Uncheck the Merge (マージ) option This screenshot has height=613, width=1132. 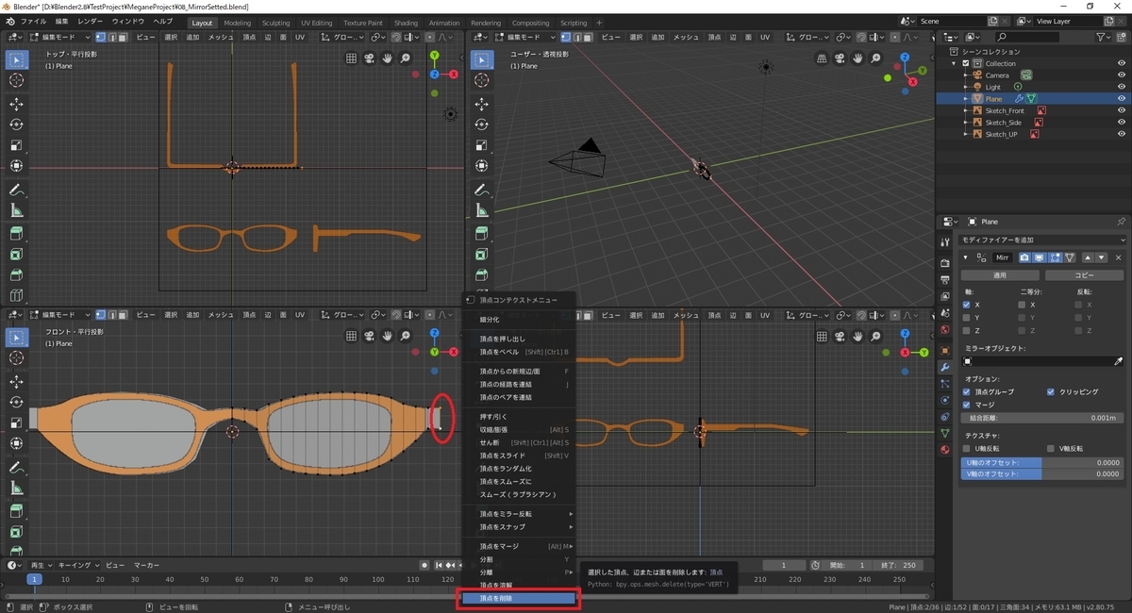[966, 404]
